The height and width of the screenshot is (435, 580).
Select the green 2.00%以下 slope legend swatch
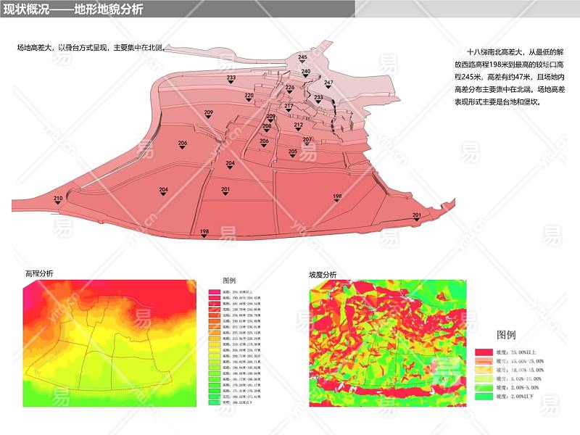tap(484, 397)
